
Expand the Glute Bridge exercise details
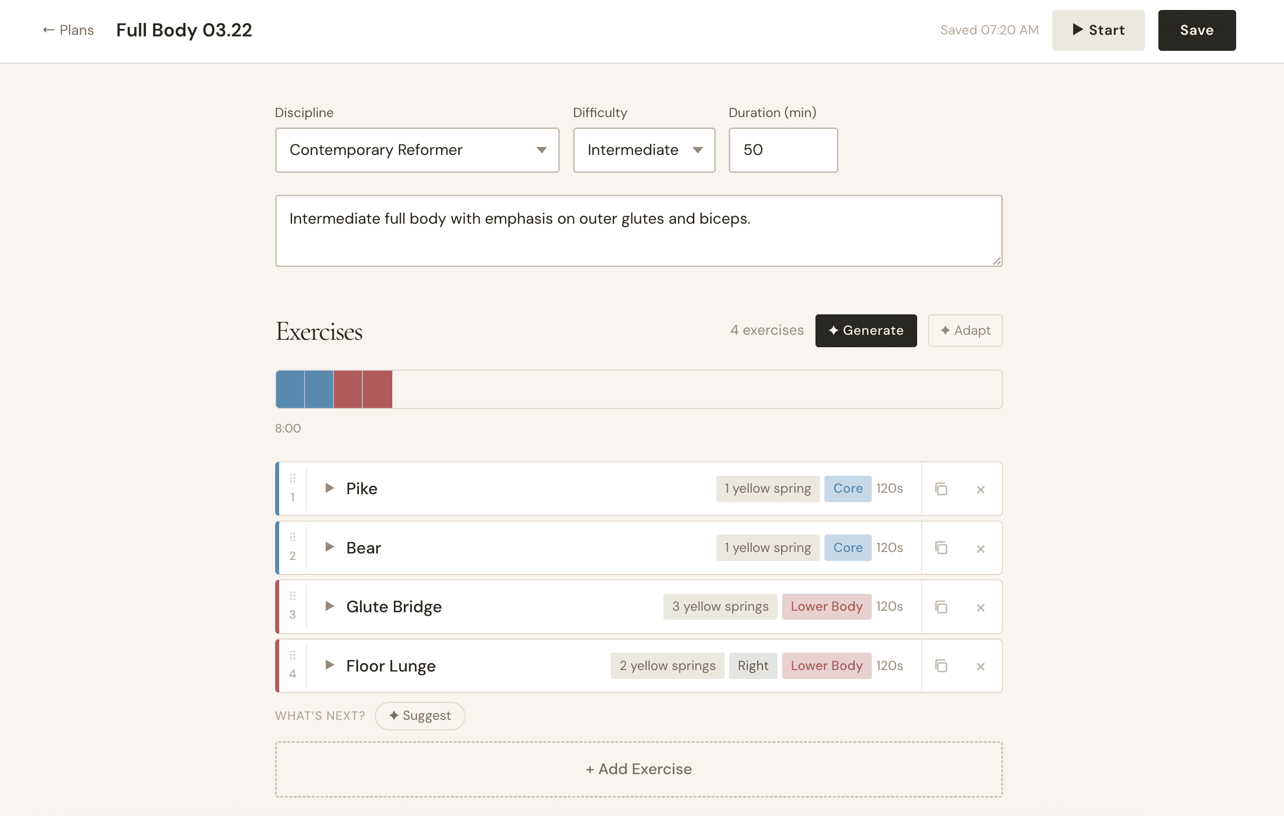pos(329,606)
